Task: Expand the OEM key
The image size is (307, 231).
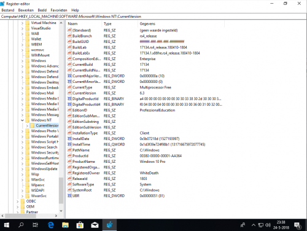Action: click(17, 206)
